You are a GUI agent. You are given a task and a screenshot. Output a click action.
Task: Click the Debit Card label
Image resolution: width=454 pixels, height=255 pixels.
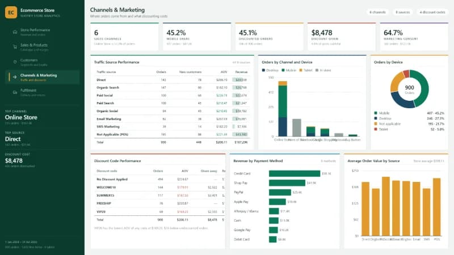[242, 239]
